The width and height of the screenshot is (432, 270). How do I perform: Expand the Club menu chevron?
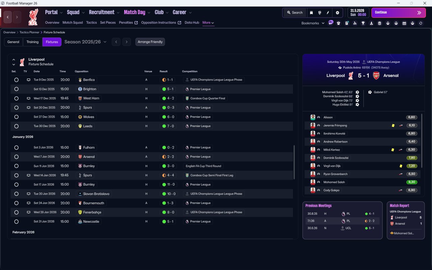pos(167,12)
